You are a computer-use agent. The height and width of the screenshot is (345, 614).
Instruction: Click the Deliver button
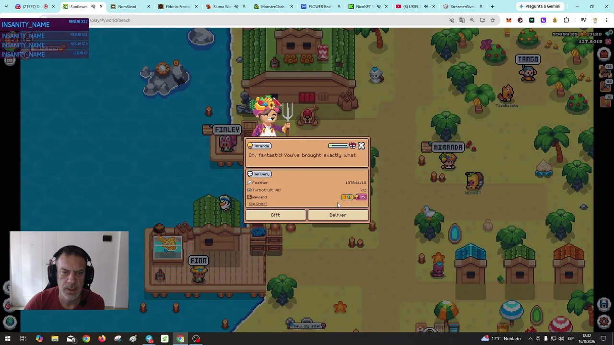click(x=338, y=215)
